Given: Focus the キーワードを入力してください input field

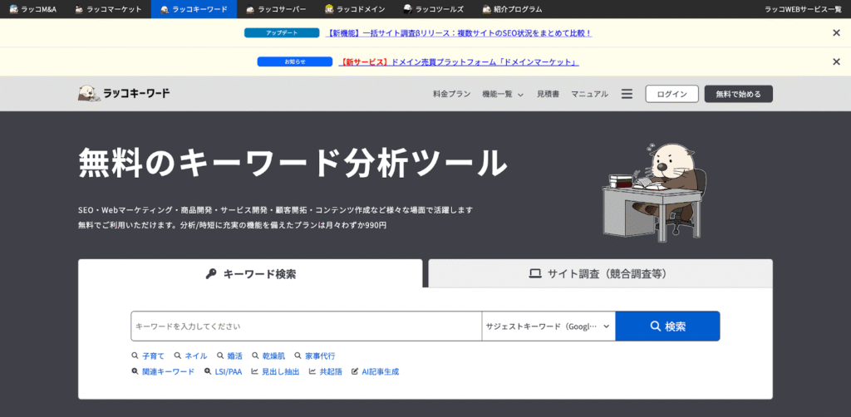Looking at the screenshot, I should (306, 326).
